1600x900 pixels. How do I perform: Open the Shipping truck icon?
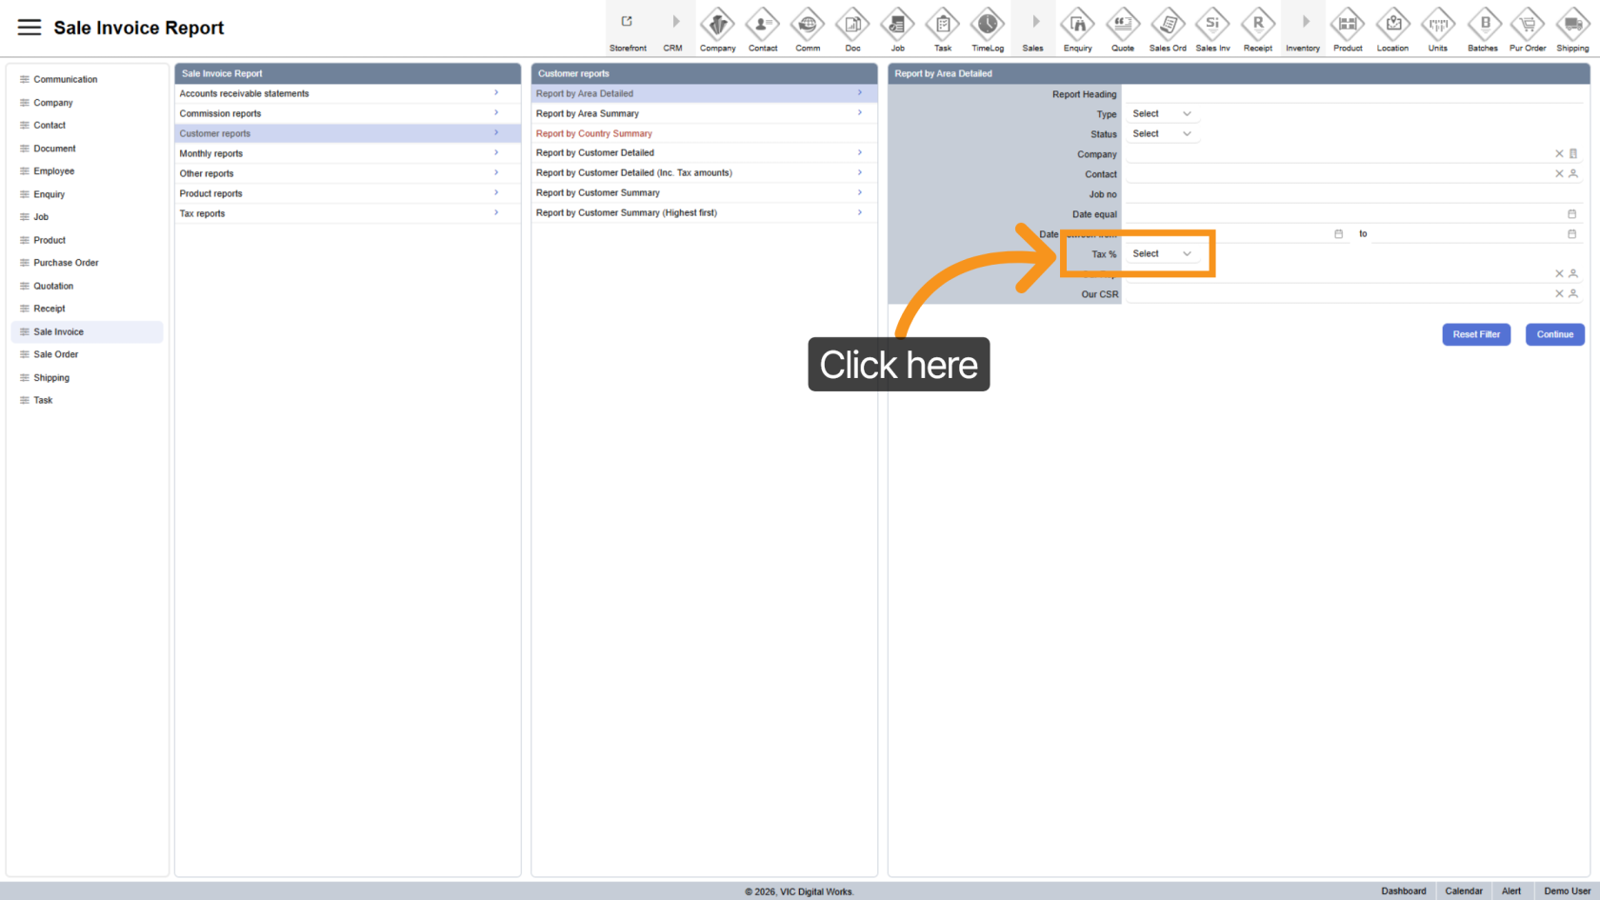pyautogui.click(x=1572, y=25)
